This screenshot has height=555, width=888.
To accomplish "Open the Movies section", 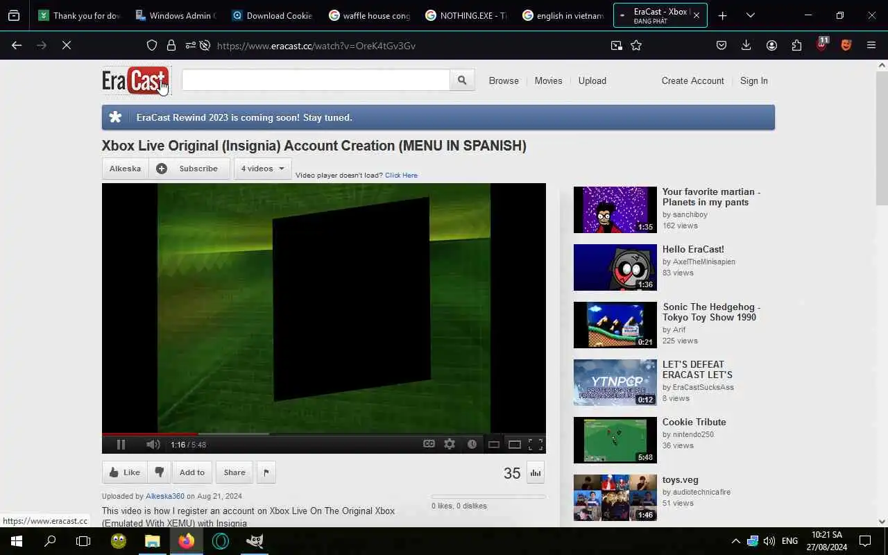I will (x=548, y=80).
